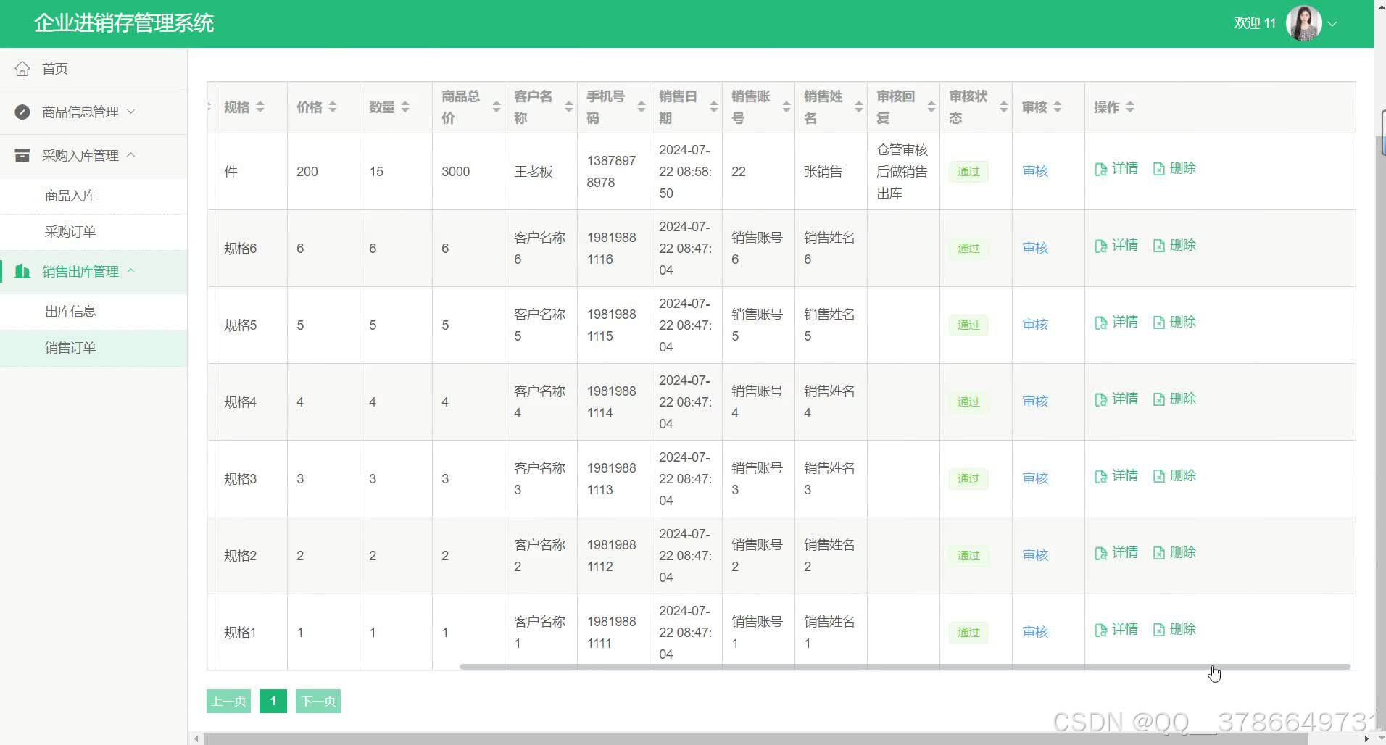Open the 出库信息 submenu item

[94, 312]
